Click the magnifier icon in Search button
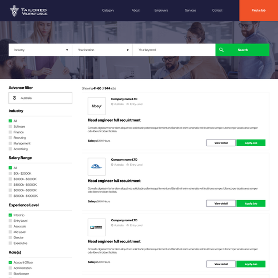 [x=221, y=50]
